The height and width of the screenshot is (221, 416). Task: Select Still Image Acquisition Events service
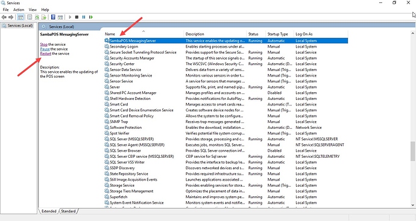(225, 179)
